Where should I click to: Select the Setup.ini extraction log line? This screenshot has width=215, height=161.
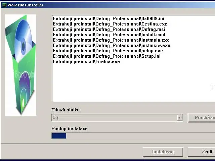[x=107, y=56]
